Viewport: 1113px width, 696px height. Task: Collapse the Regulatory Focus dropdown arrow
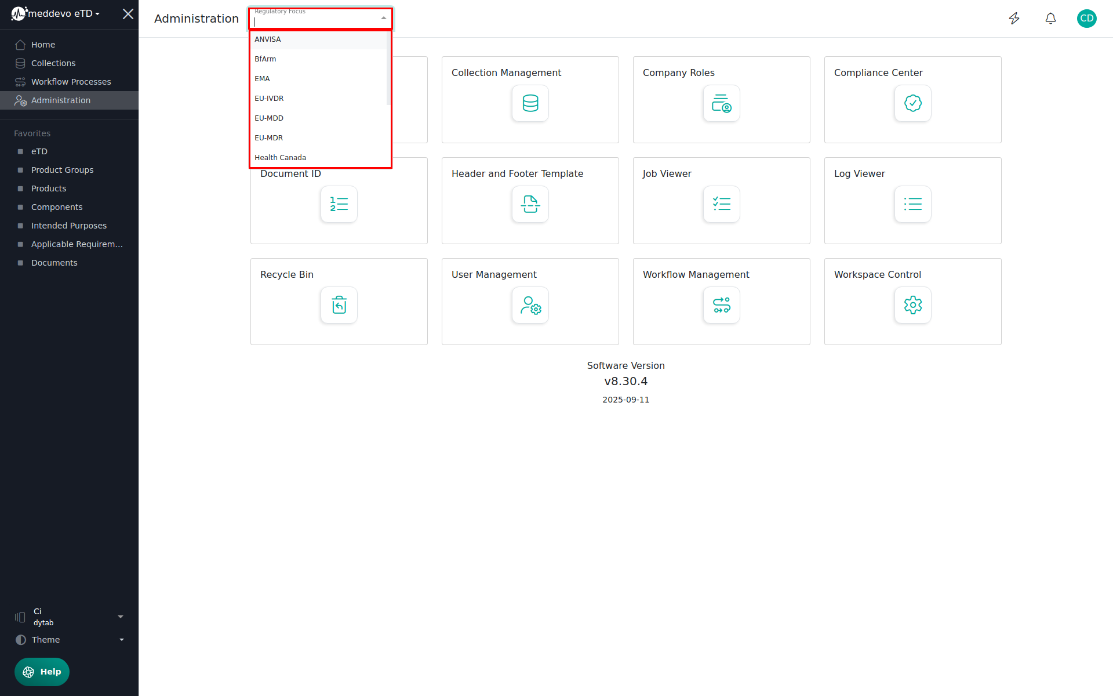click(383, 19)
